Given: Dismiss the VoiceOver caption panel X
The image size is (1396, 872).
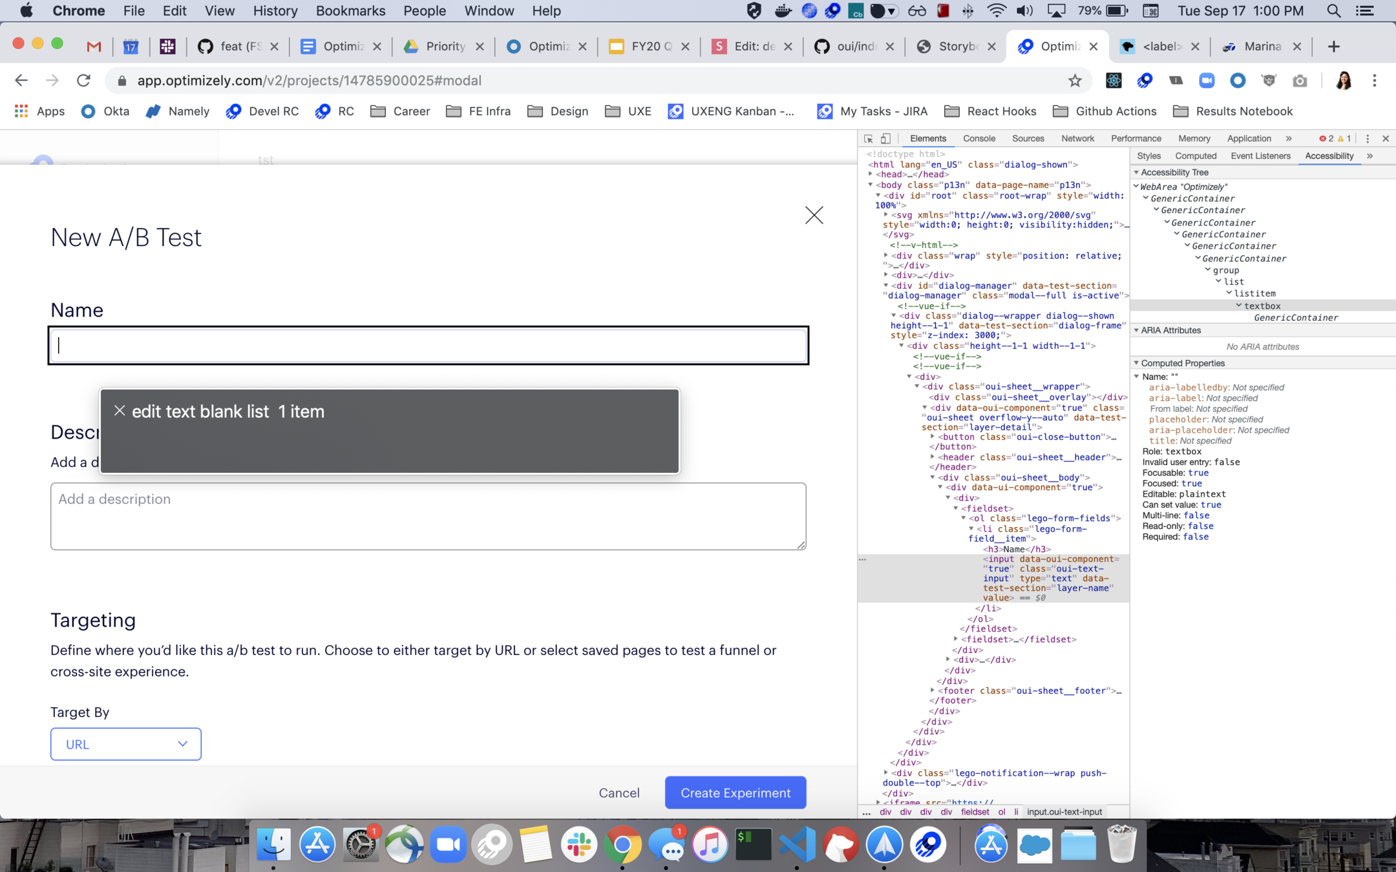Looking at the screenshot, I should [119, 410].
